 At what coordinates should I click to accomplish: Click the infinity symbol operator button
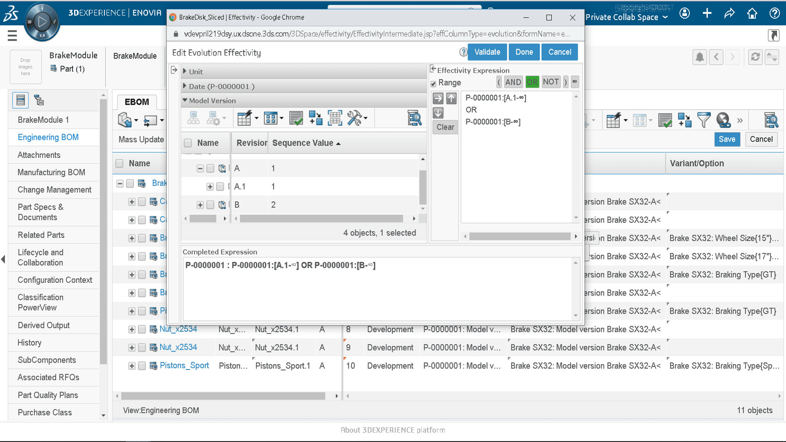click(575, 82)
